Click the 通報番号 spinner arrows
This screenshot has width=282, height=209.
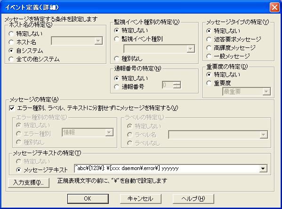[x=177, y=85]
